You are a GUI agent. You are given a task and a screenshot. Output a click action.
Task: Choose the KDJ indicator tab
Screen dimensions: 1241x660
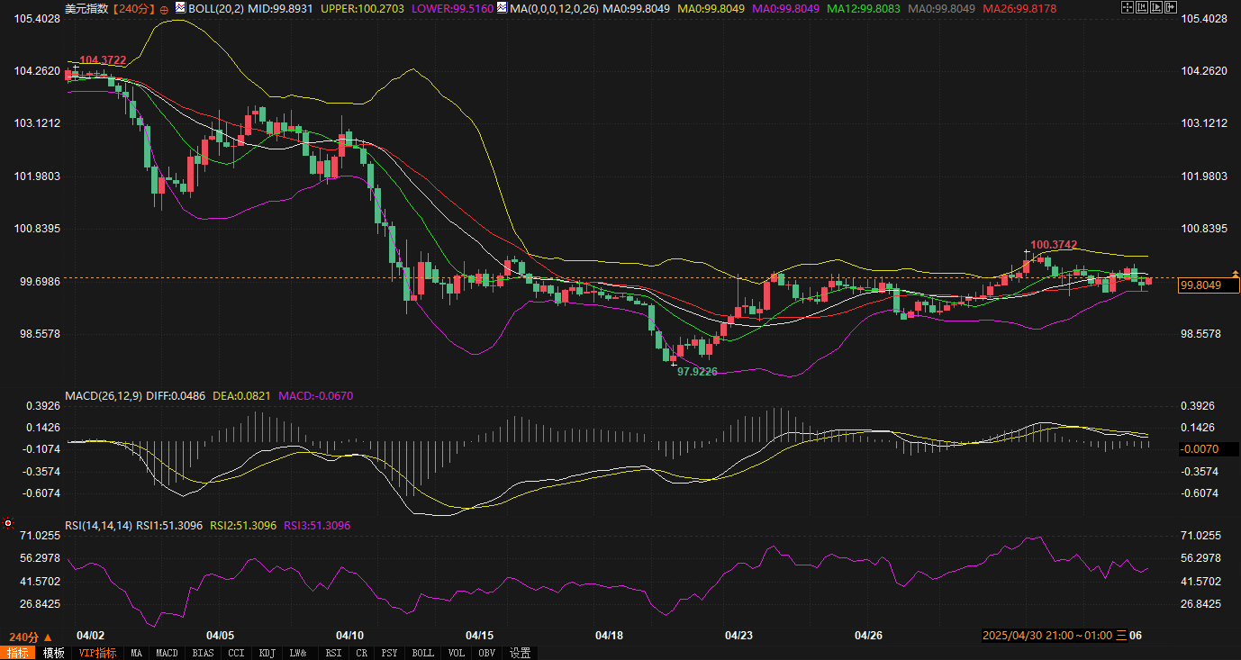[x=267, y=653]
